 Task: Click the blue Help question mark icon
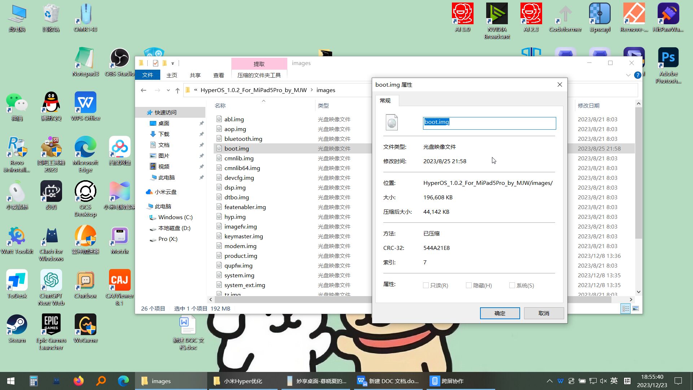click(637, 75)
